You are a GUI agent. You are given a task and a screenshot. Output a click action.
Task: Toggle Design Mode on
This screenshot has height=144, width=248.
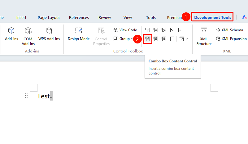[79, 34]
